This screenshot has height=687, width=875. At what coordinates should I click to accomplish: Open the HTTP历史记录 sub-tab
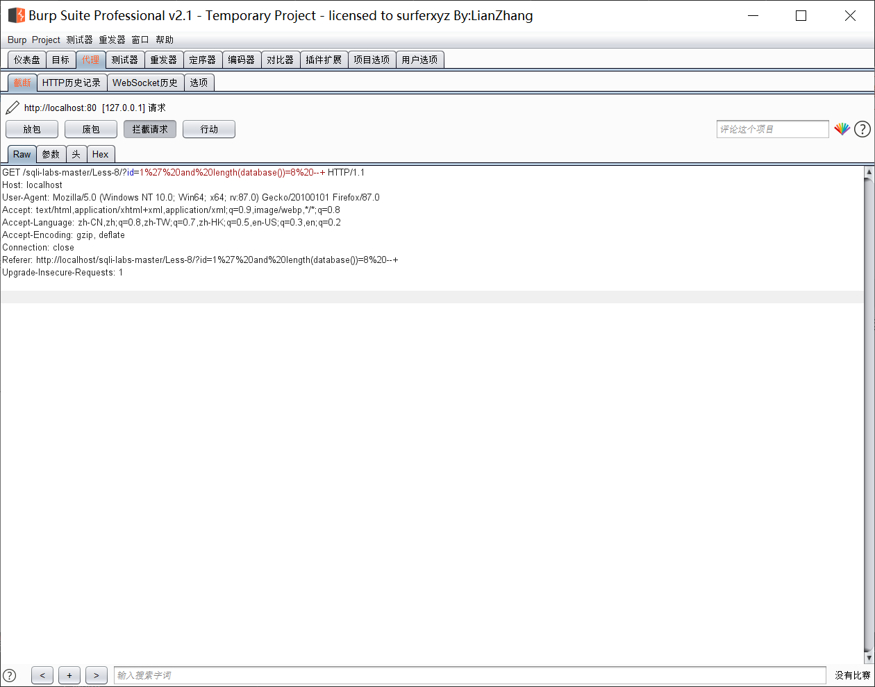(x=72, y=83)
